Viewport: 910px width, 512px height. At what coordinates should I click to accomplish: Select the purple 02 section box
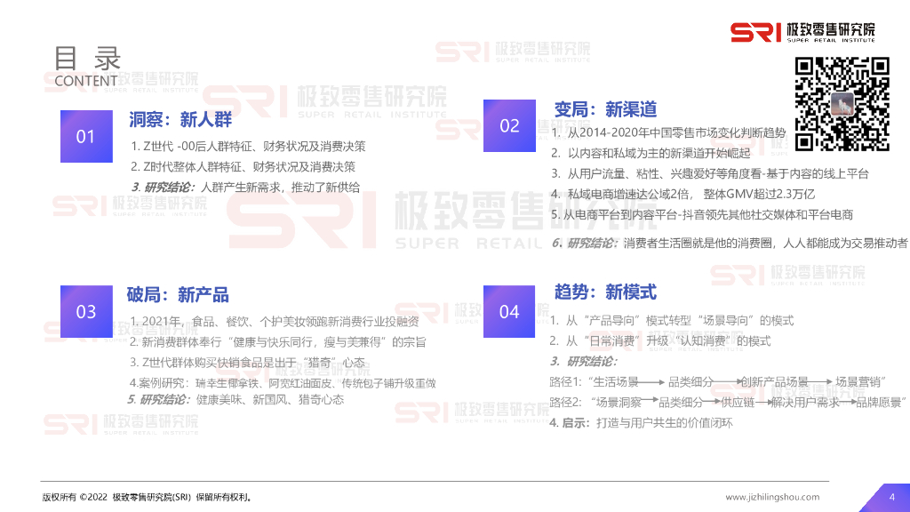tap(509, 125)
